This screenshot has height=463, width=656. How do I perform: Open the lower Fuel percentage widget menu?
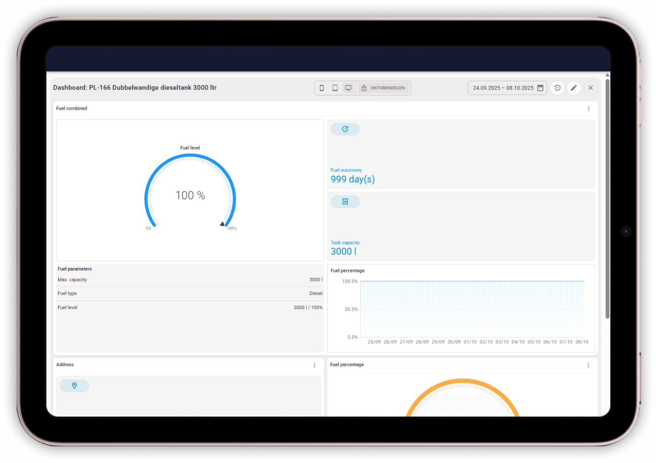589,365
